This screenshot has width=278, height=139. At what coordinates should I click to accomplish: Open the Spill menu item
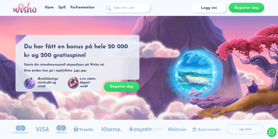62,7
